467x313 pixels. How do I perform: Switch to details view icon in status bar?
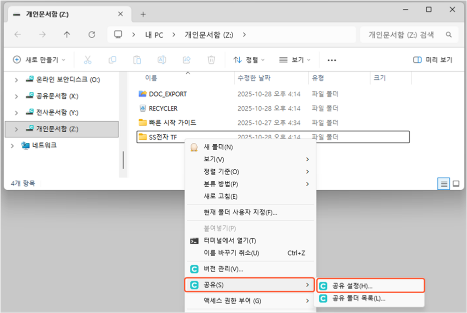pos(443,184)
